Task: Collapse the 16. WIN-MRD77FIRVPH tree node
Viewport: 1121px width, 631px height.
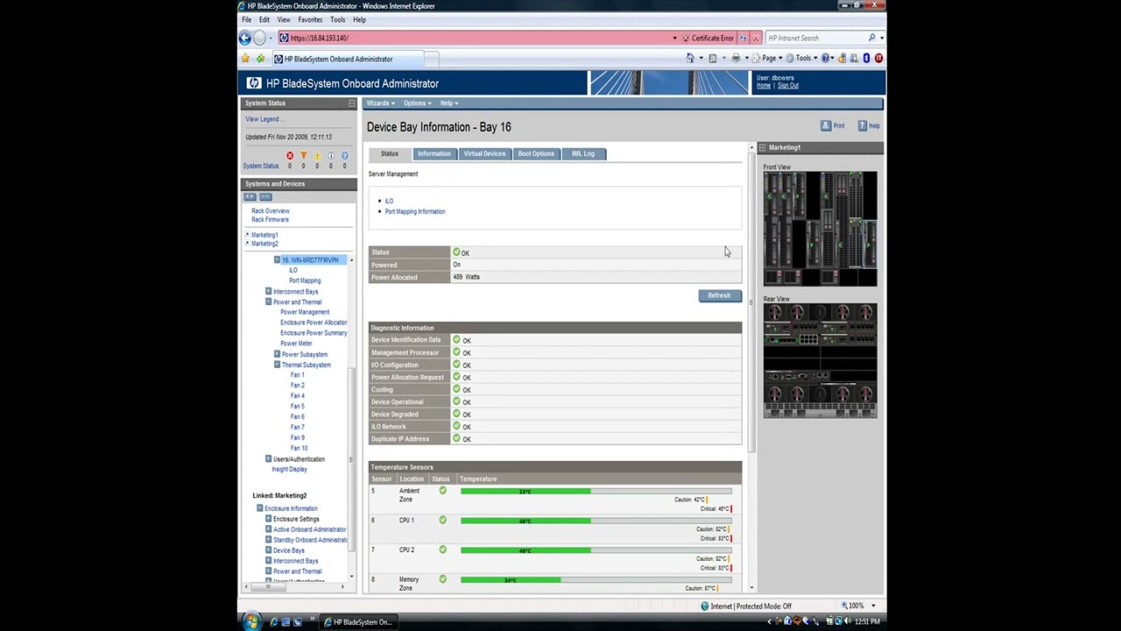Action: [277, 260]
